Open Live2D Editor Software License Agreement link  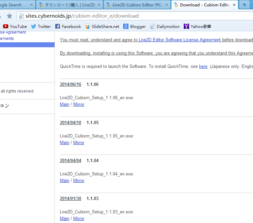coord(179,40)
